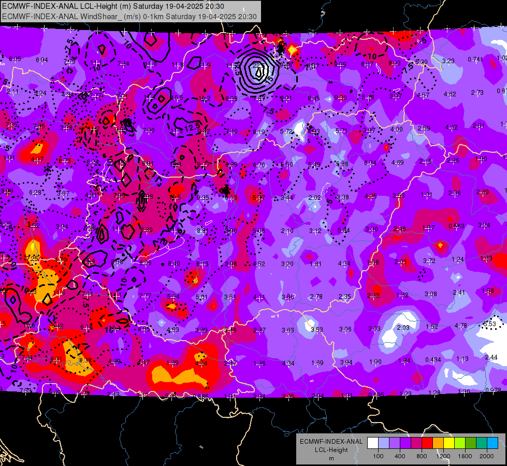
Task: Click the '4.00' grid value
Action: (x=396, y=129)
